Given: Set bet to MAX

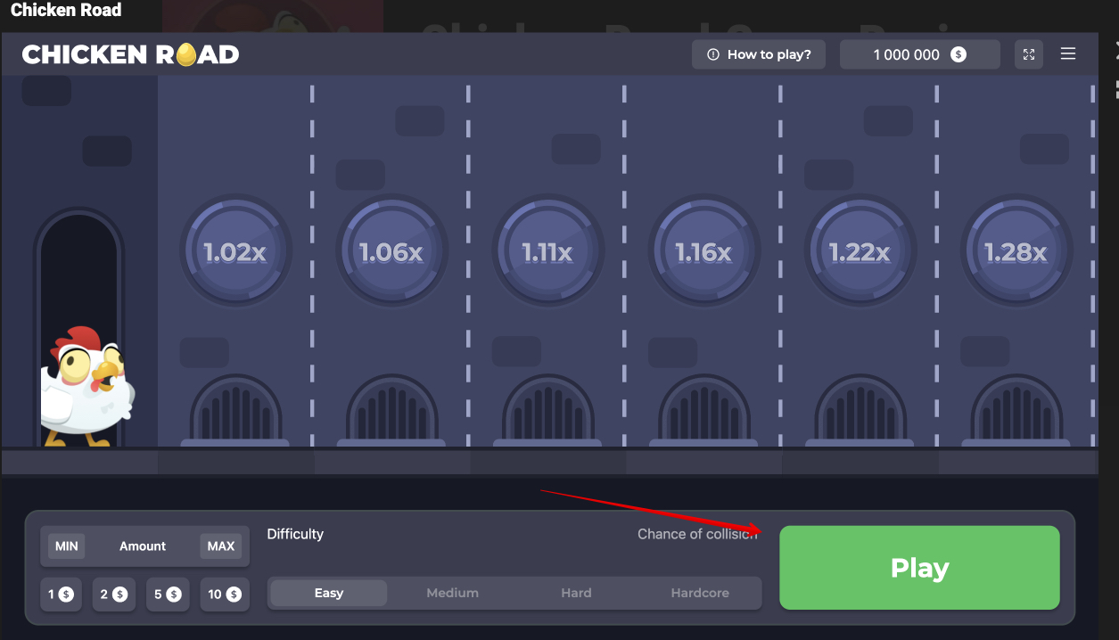Looking at the screenshot, I should point(220,546).
